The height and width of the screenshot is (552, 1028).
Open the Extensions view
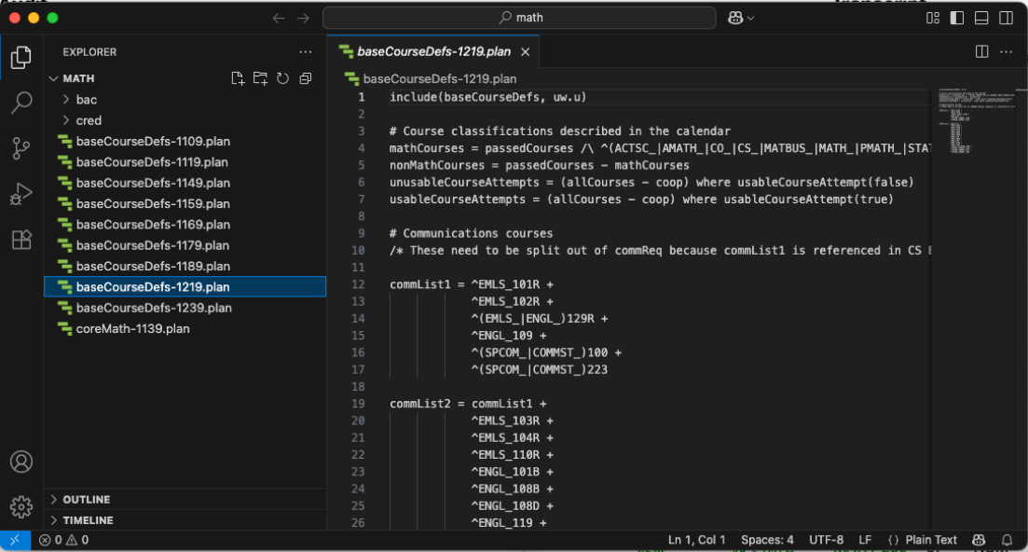[x=21, y=240]
